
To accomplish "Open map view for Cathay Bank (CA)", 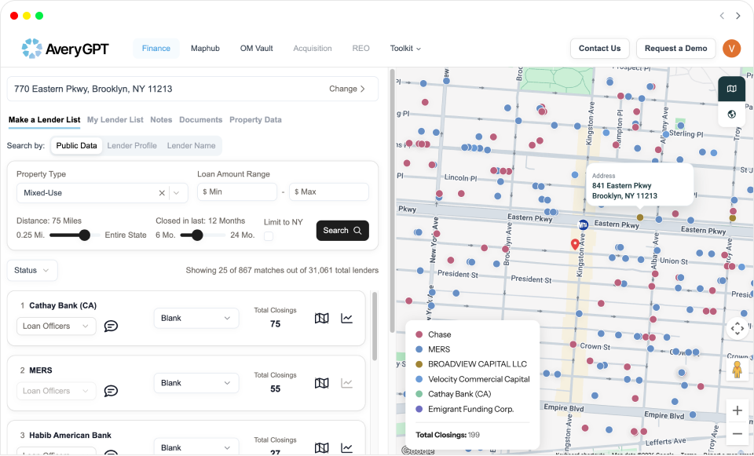I will 321,318.
